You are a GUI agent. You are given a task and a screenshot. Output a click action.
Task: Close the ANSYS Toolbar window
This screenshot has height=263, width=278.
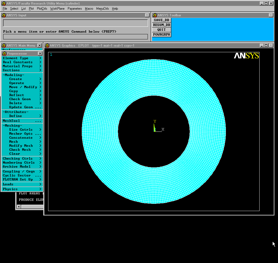tap(271, 15)
